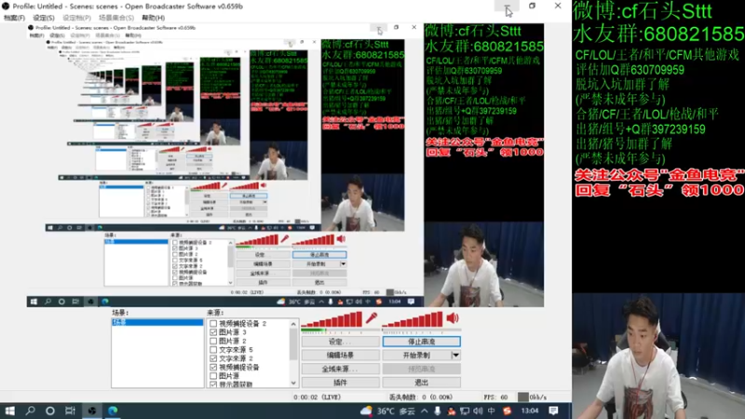Click the 0:00:02 (LIVE) status text
The height and width of the screenshot is (419, 745).
click(x=317, y=398)
